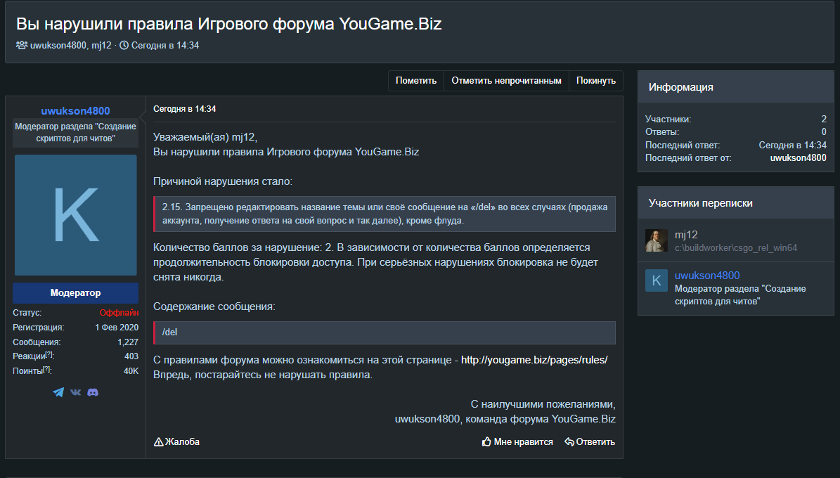Screen dimensions: 840x478
Task: Click the reactions count 403
Action: (x=131, y=356)
